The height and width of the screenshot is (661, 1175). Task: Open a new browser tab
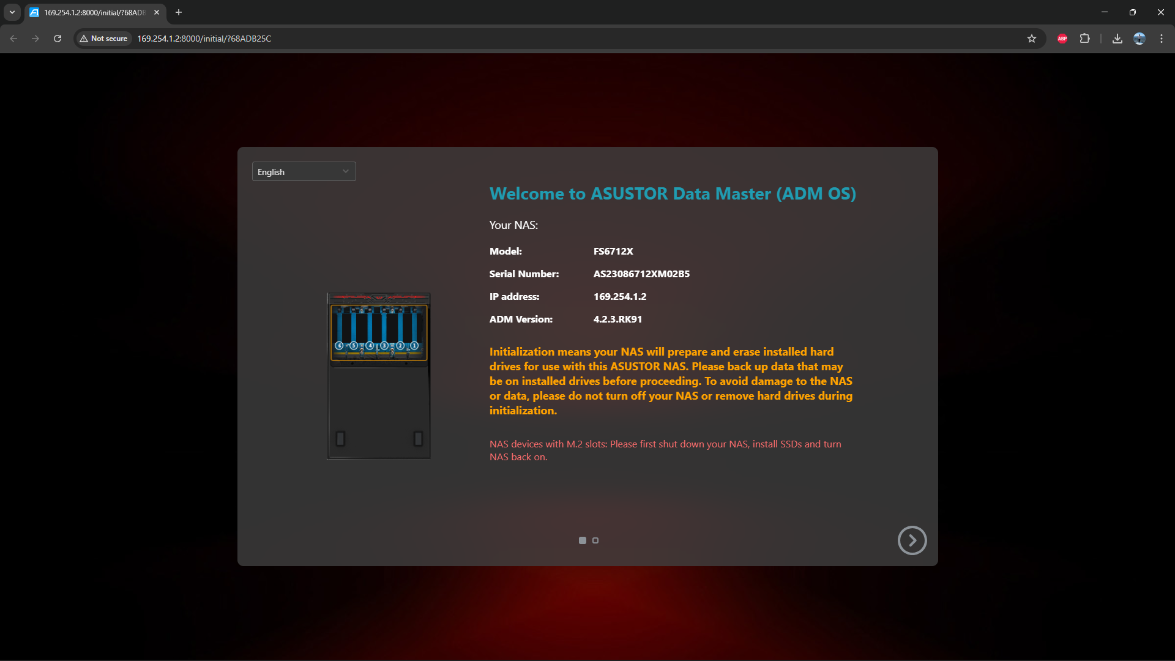(179, 12)
